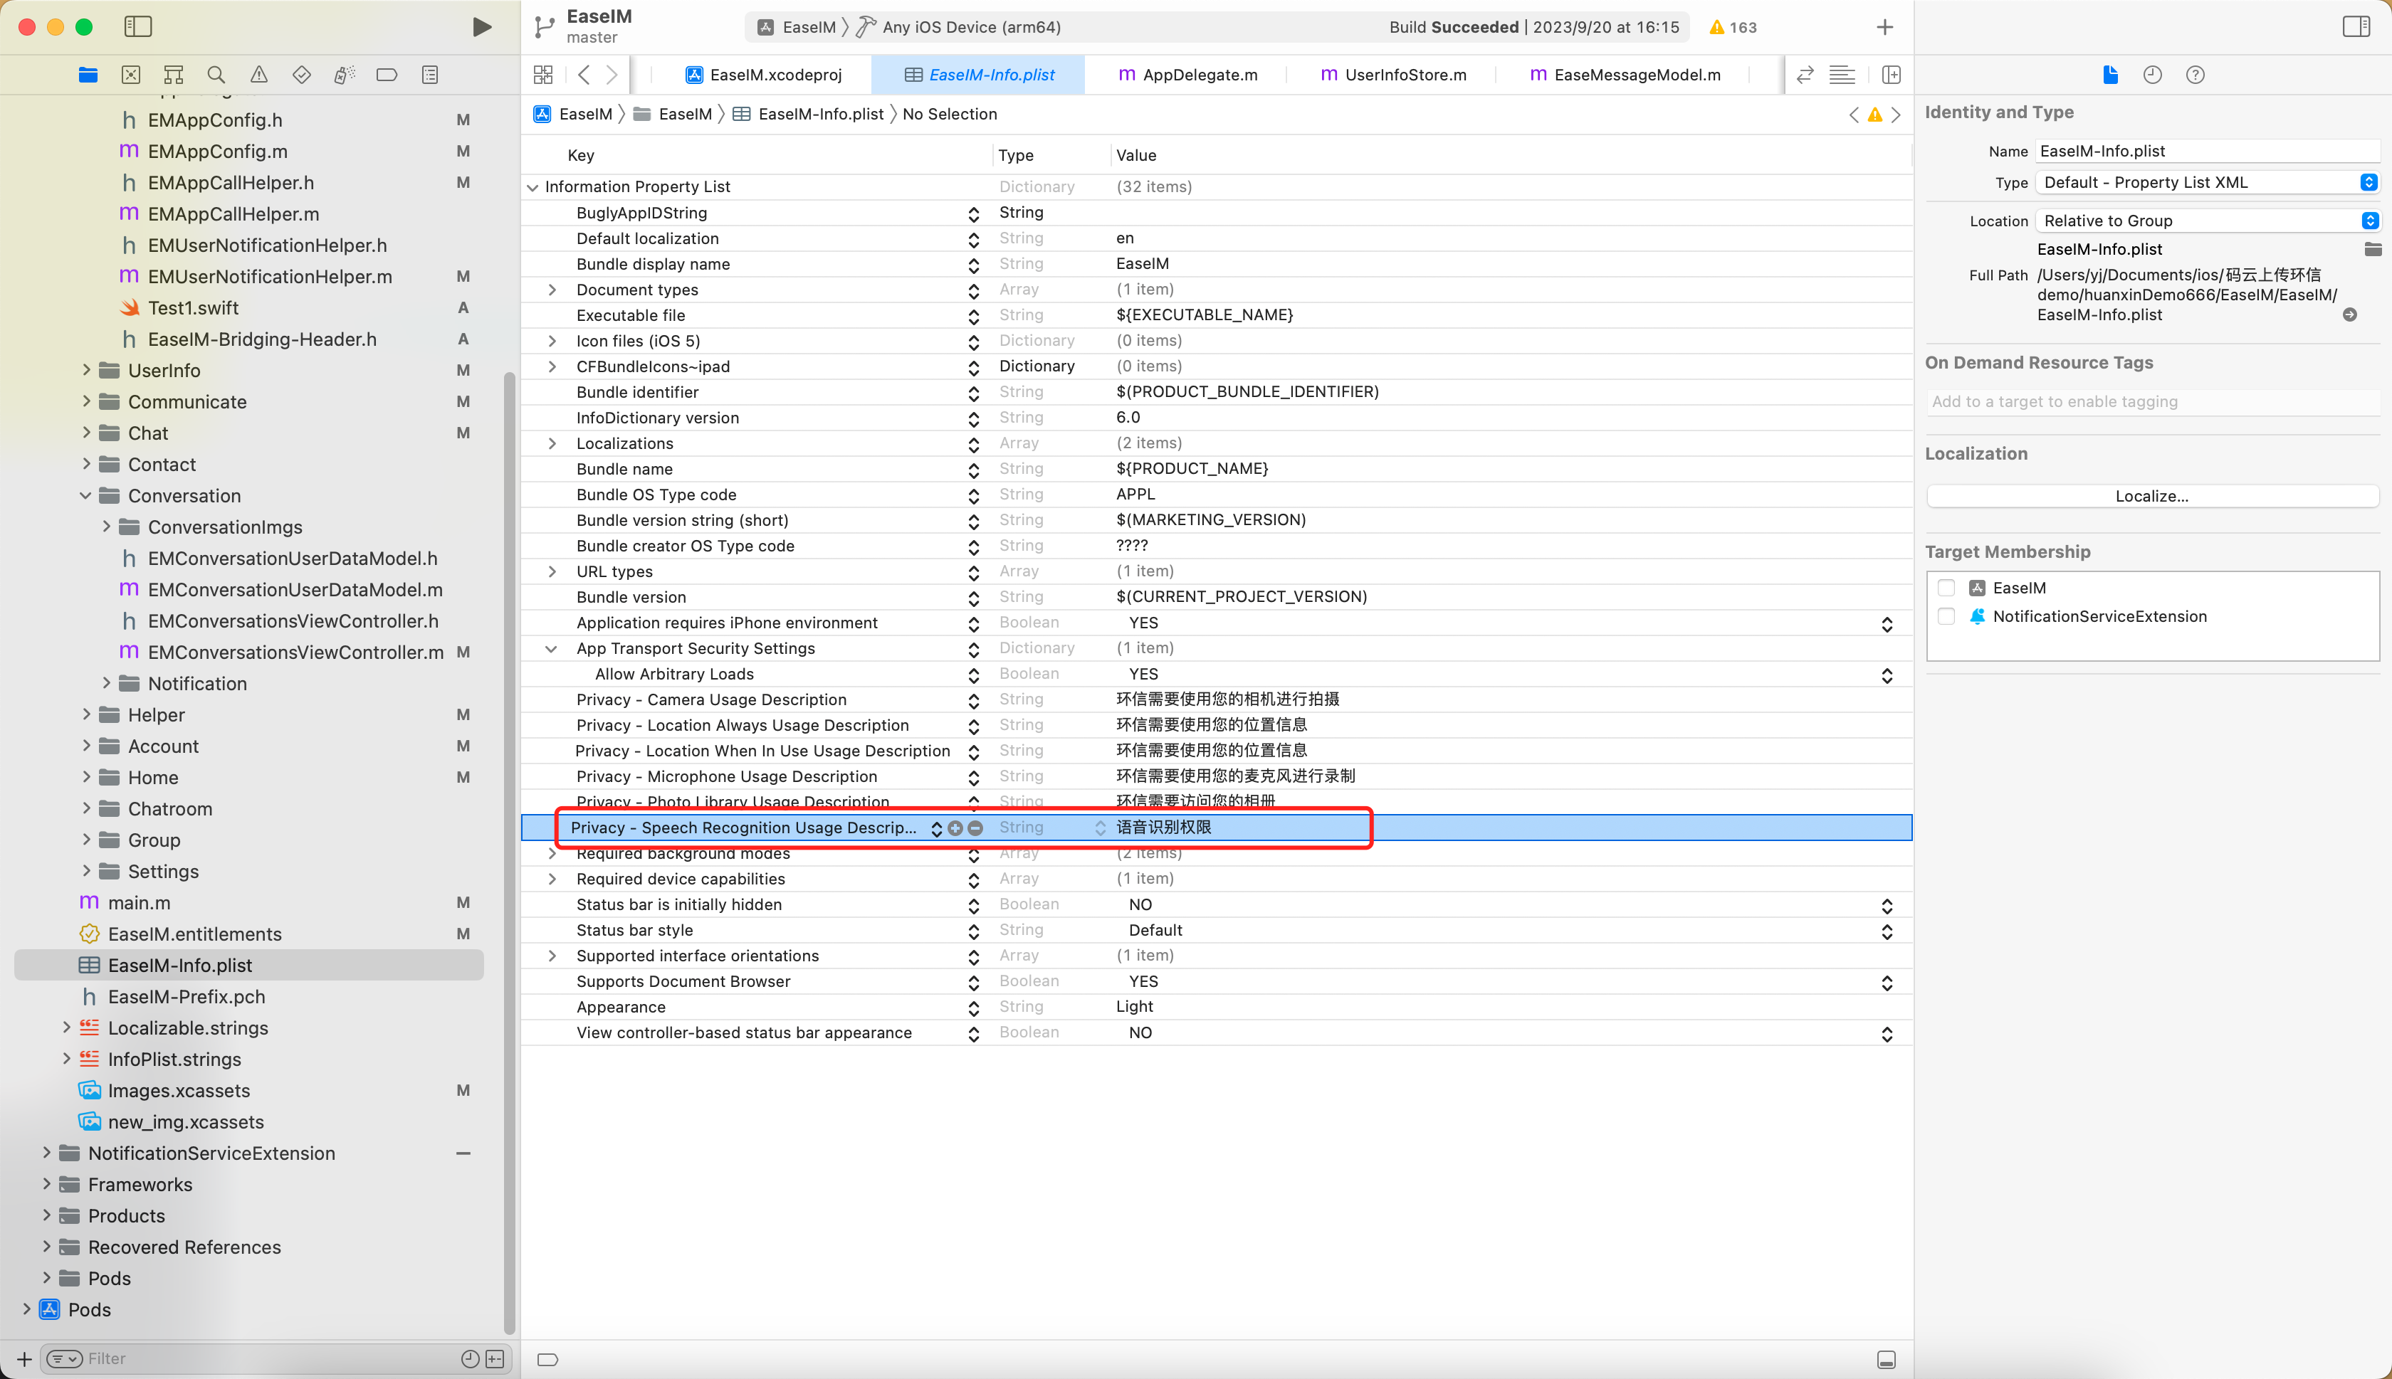The image size is (2392, 1379).
Task: Open the test navigator diamond icon
Action: 301,75
